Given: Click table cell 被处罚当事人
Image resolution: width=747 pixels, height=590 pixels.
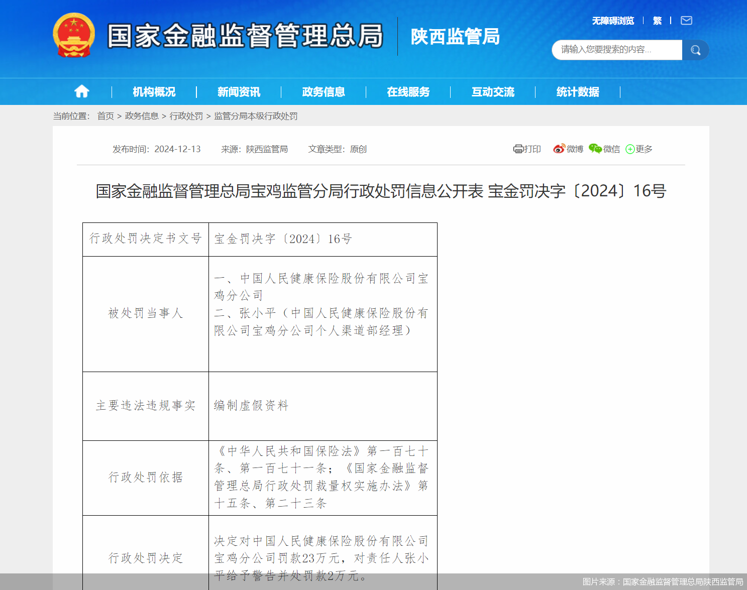Looking at the screenshot, I should 146,313.
